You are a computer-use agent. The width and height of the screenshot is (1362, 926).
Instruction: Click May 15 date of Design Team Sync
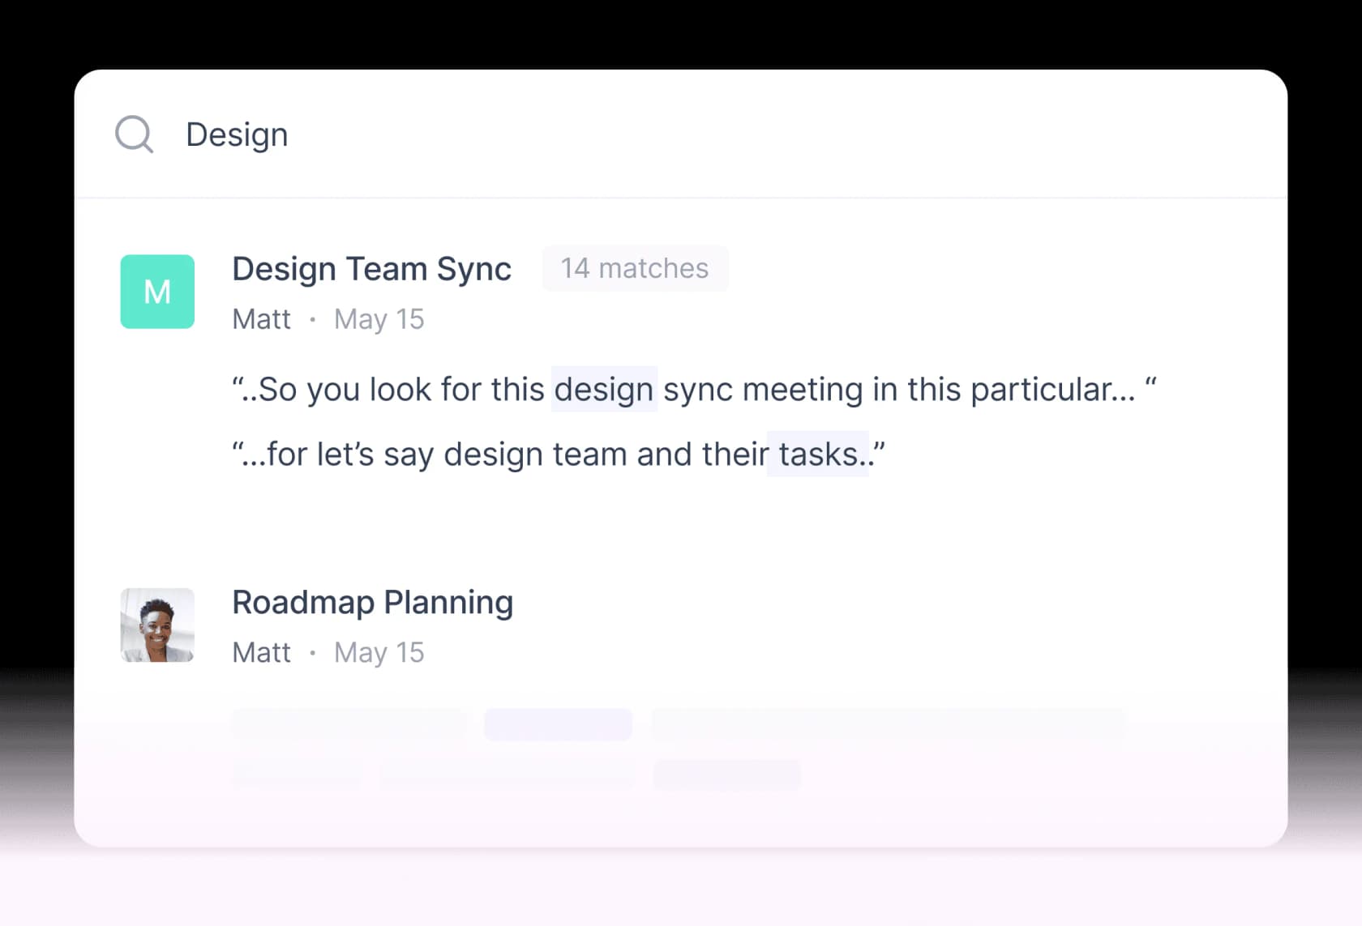pos(379,319)
